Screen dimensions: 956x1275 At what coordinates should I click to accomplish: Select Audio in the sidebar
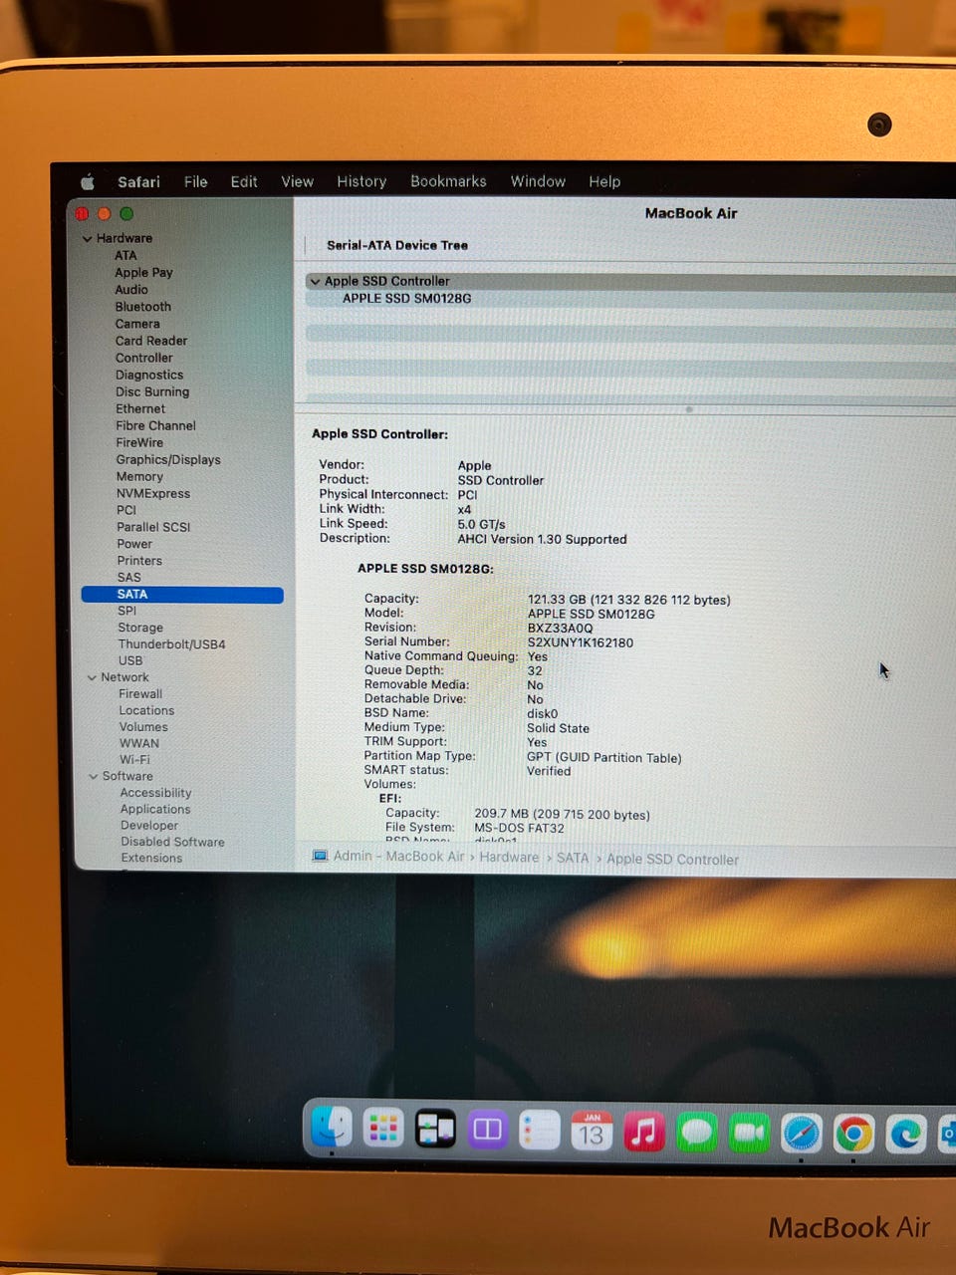(131, 290)
